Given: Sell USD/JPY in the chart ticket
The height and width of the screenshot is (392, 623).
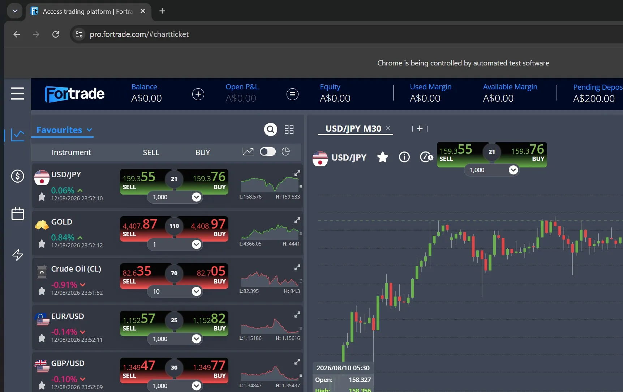Looking at the screenshot, I should click(460, 154).
